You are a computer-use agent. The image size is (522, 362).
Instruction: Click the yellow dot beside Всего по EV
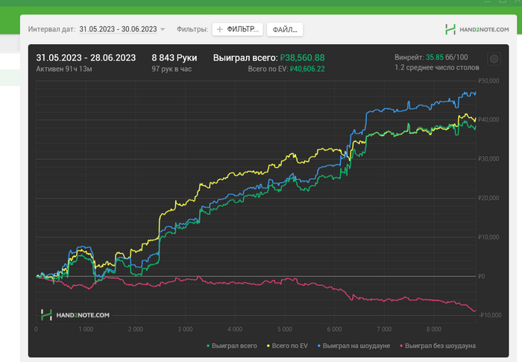click(x=268, y=346)
